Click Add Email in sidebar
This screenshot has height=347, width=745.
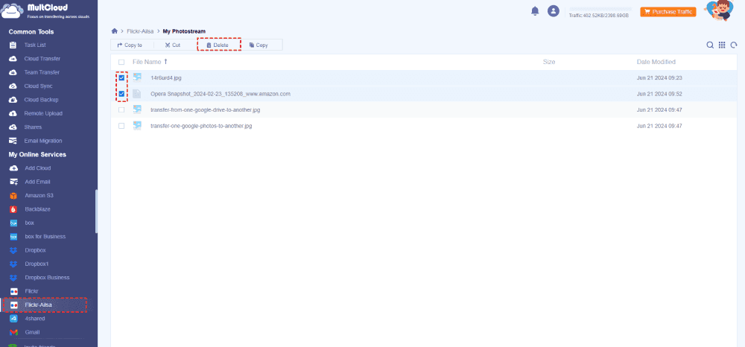(37, 182)
